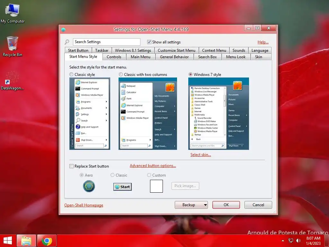This screenshot has height=247, width=329.
Task: Open the Recycle Bin desktop icon
Action: point(13,46)
